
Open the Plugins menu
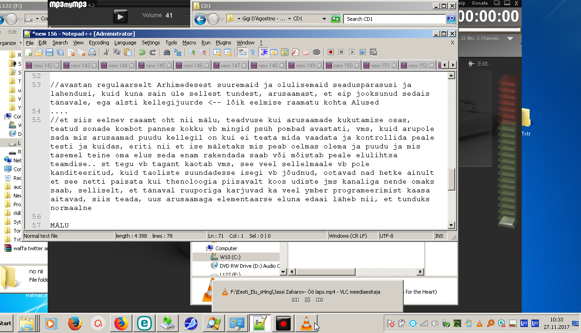pos(224,43)
